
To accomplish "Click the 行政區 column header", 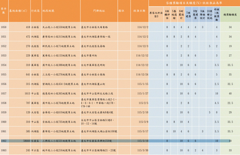I will [35, 11].
